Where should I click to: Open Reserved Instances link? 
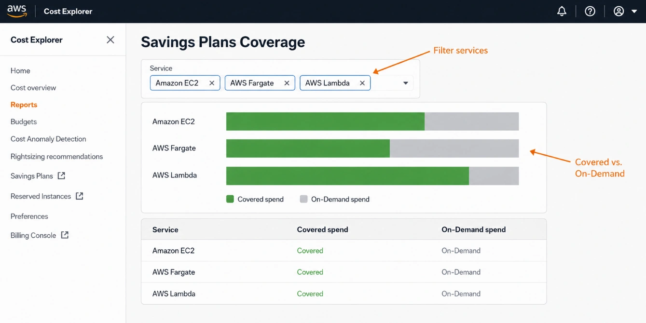pos(41,196)
